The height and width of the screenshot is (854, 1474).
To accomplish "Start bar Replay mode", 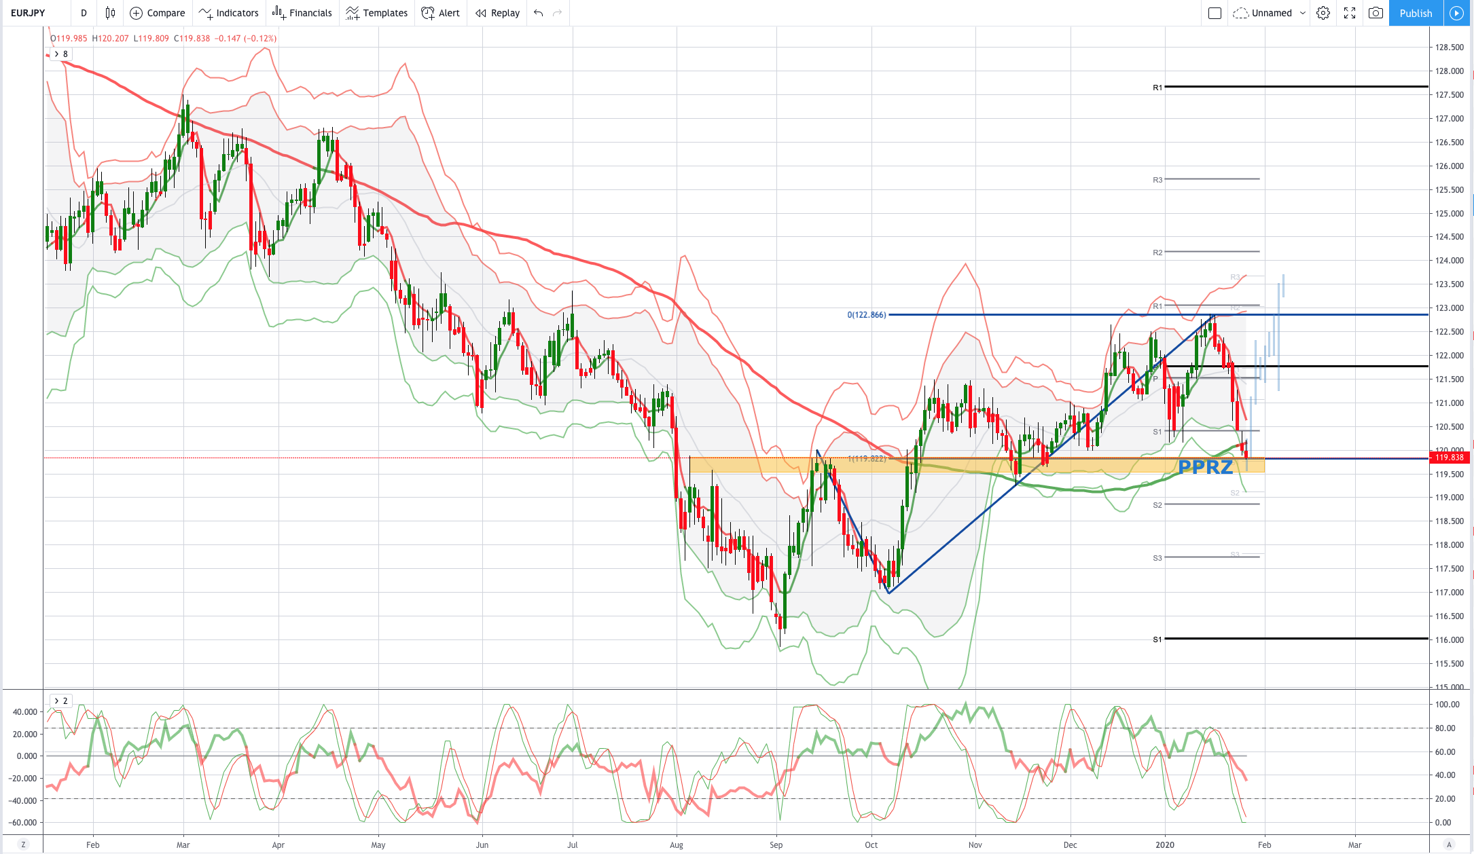I will [x=497, y=13].
